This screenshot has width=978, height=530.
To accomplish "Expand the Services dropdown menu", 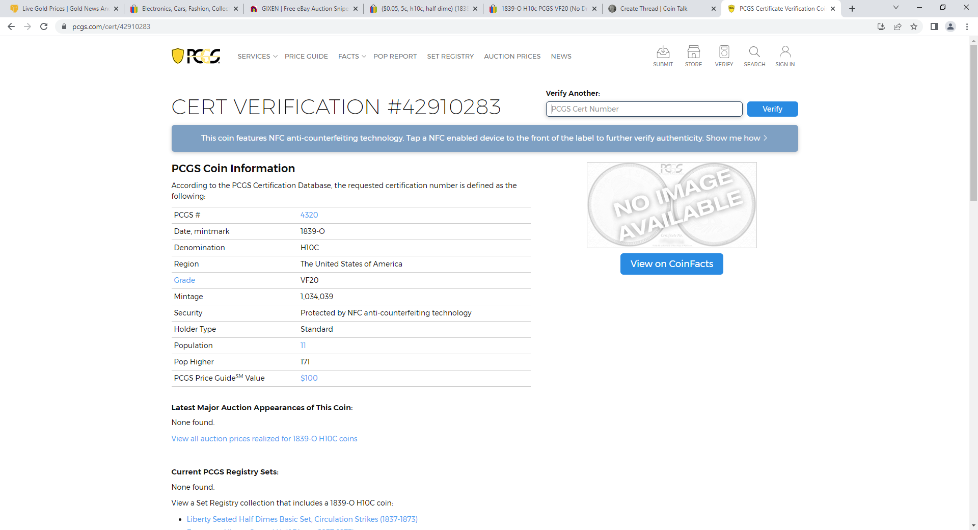I will pyautogui.click(x=257, y=56).
